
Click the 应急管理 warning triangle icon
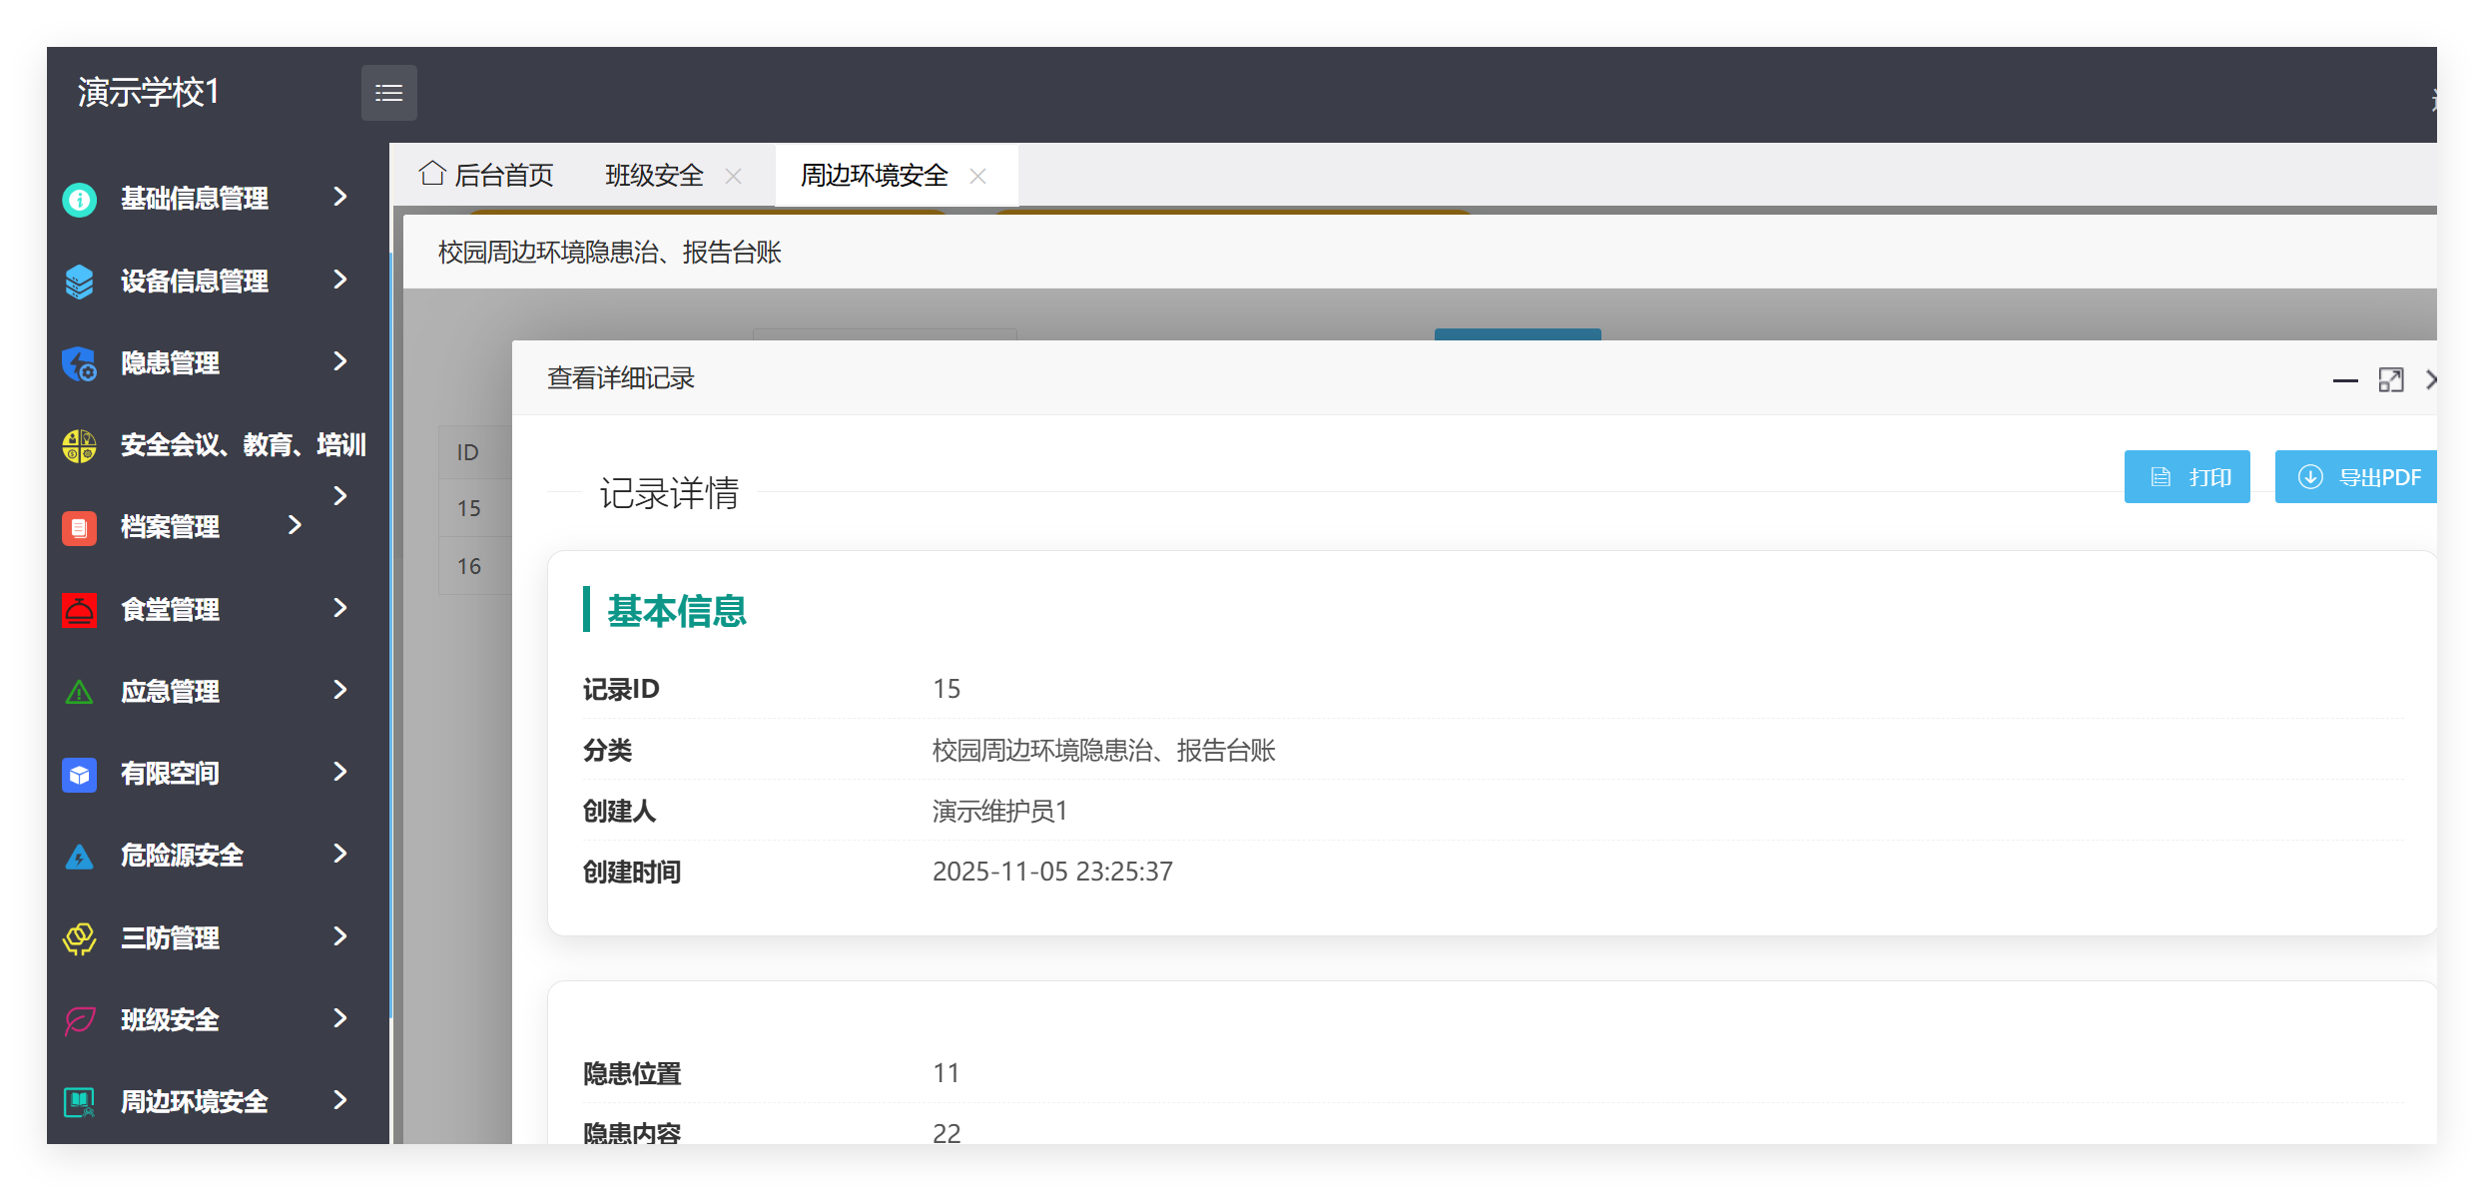pos(79,691)
